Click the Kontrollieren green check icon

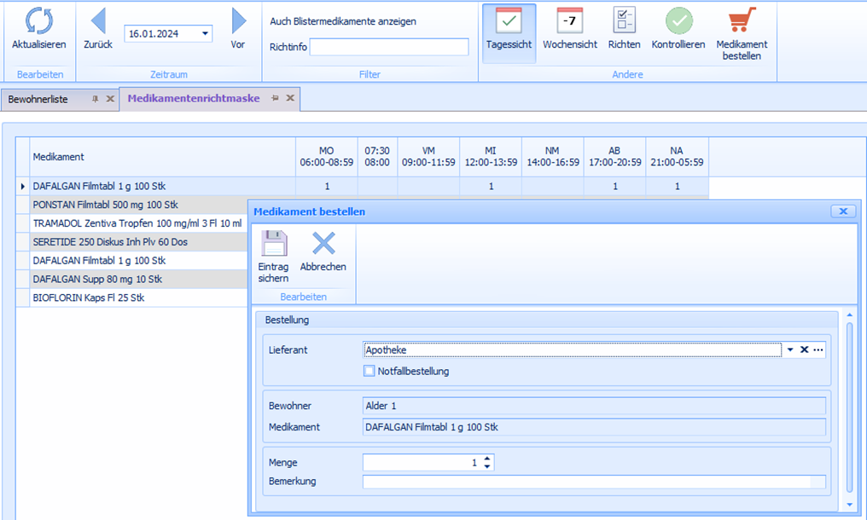coord(678,21)
